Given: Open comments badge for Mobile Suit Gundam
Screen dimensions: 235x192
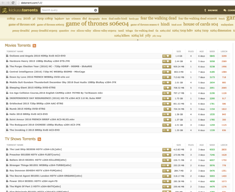Looking at the screenshot, I should [166, 83].
